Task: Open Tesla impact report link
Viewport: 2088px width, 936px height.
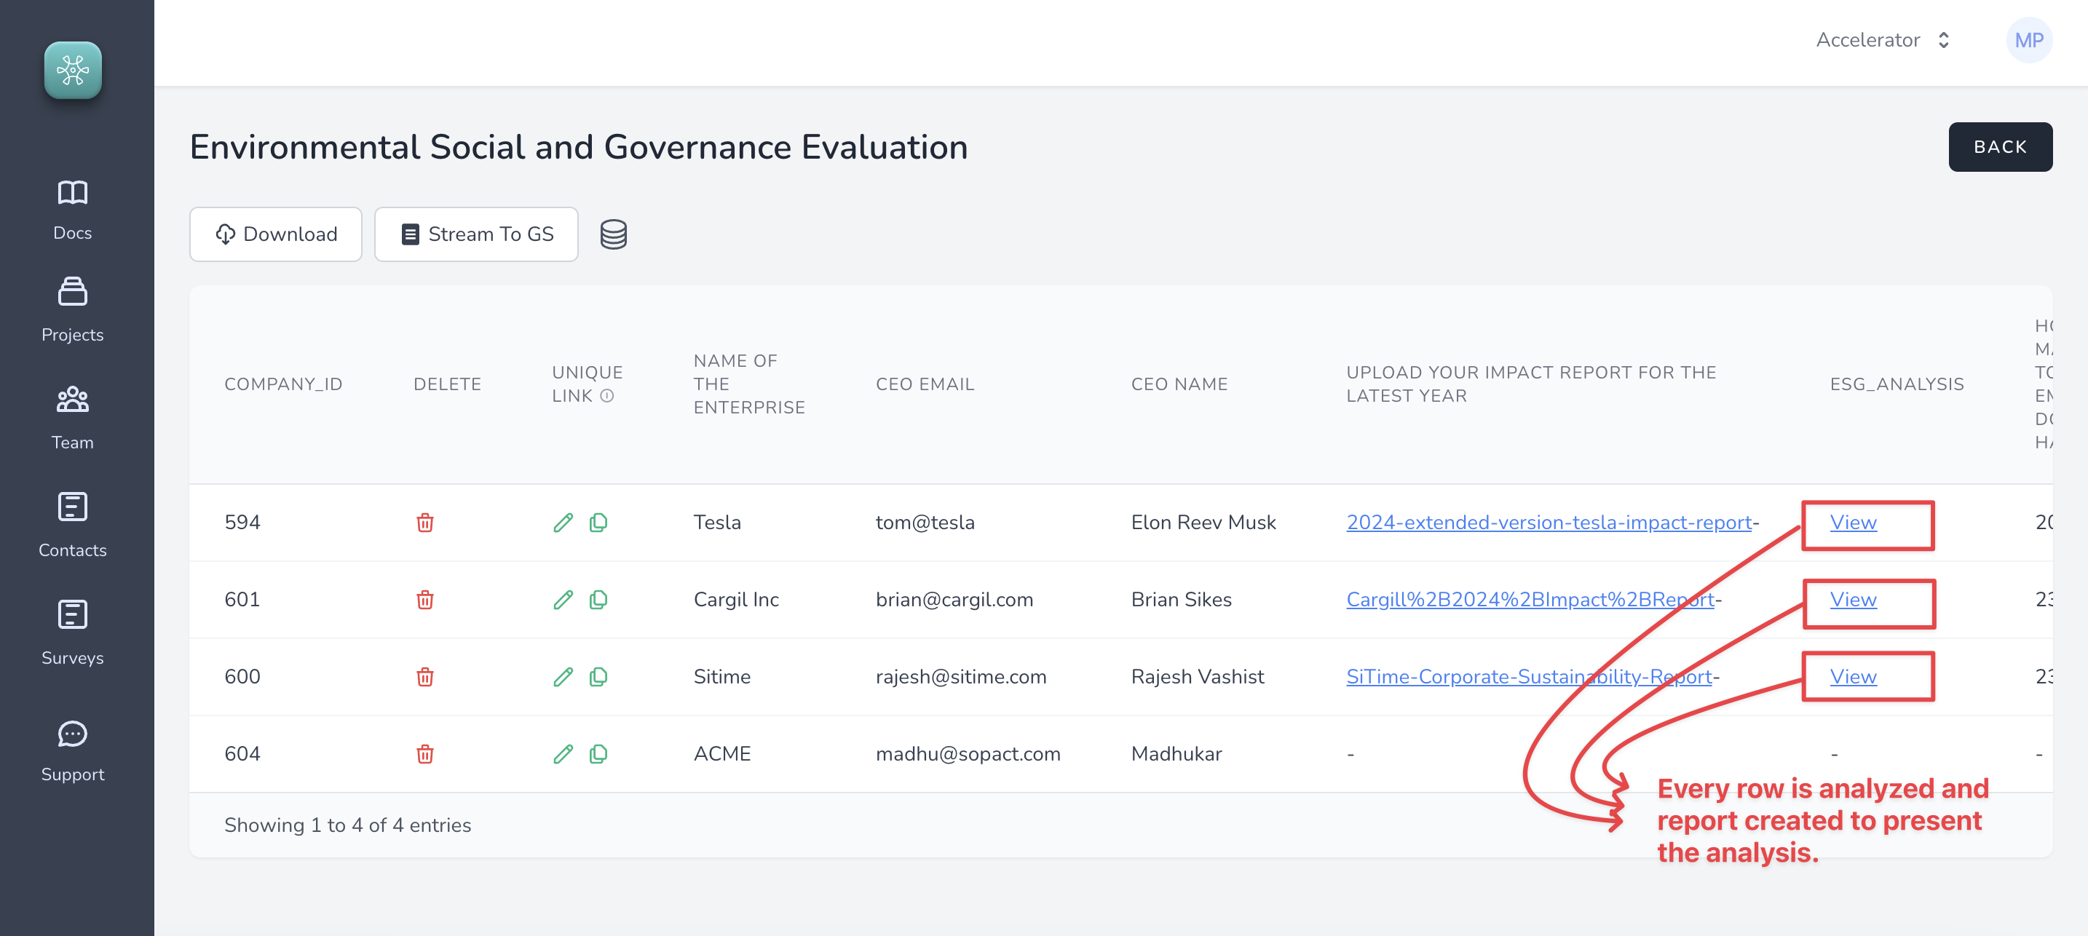Action: 1549,523
